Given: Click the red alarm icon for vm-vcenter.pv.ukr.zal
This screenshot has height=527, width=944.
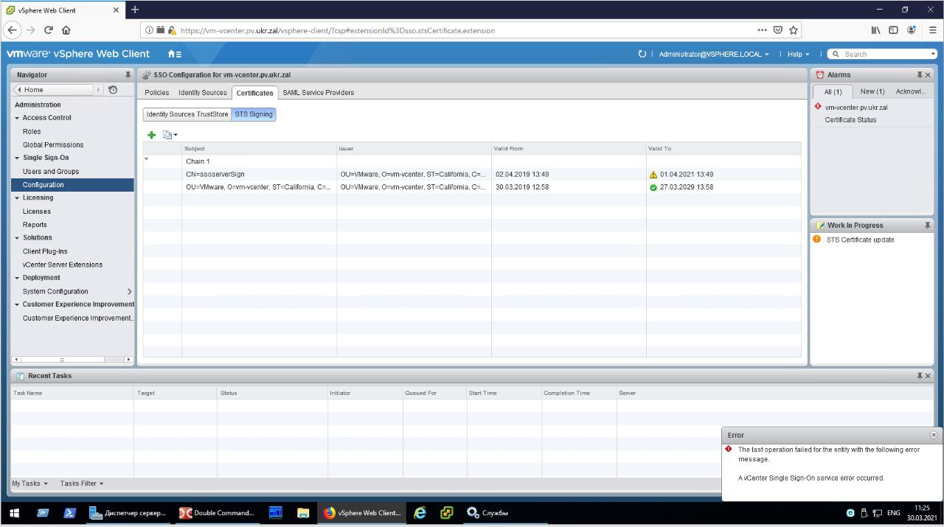Looking at the screenshot, I should coord(818,107).
